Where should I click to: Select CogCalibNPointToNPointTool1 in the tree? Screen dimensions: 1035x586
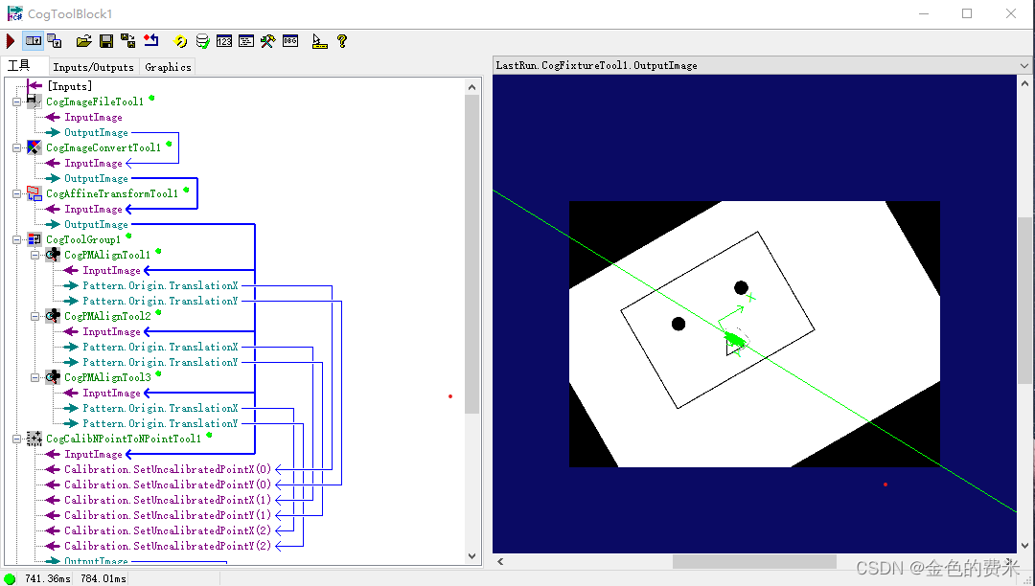124,439
